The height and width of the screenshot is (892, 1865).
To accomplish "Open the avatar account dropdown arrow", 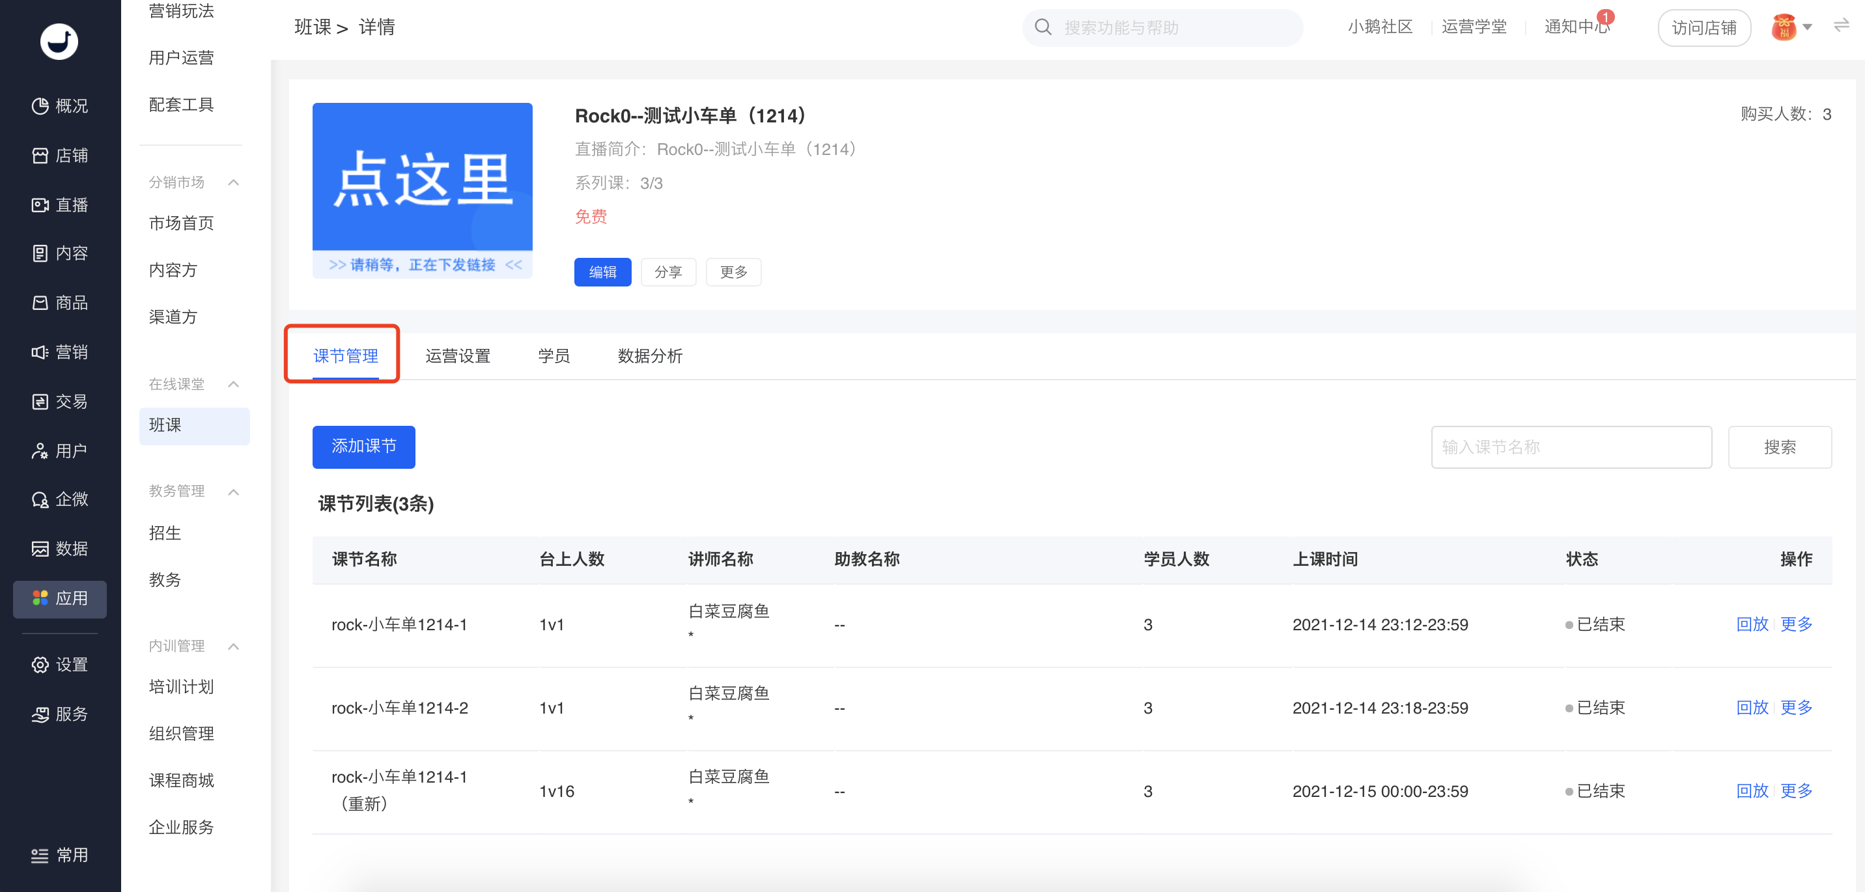I will [1807, 27].
